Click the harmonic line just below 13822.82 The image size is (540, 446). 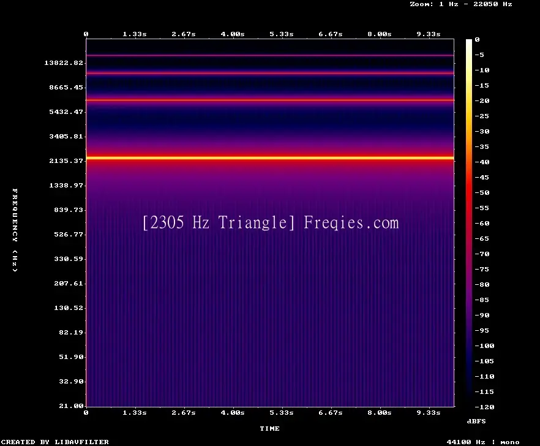[270, 73]
